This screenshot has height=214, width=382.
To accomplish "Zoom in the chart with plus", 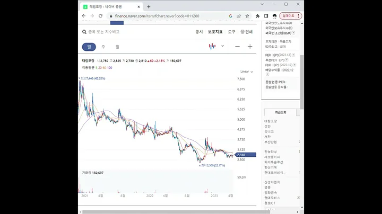I will (250, 47).
